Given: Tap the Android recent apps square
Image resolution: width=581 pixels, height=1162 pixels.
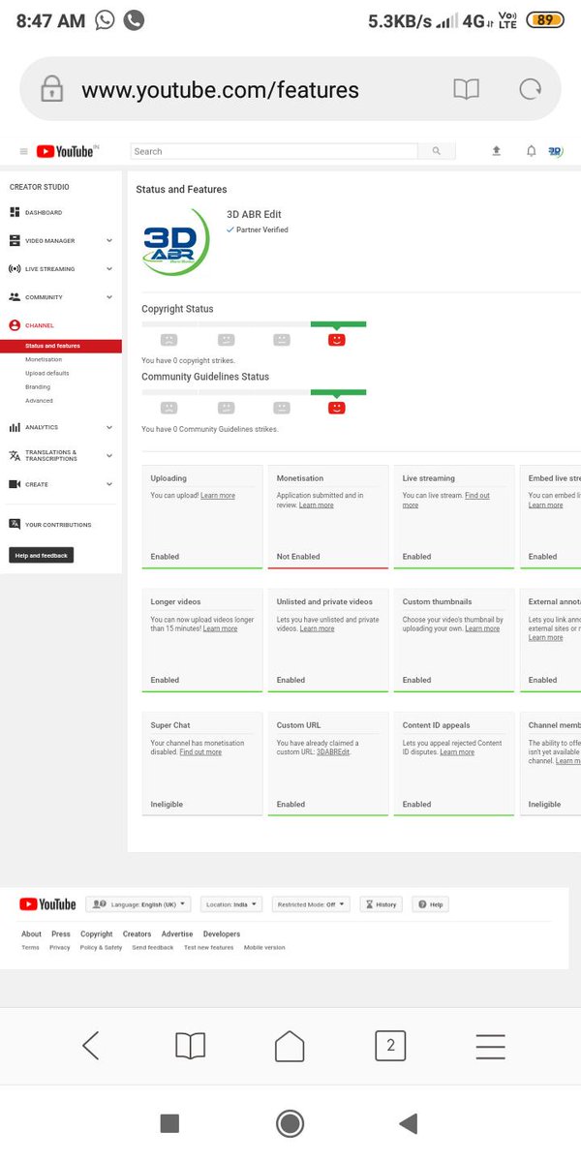Looking at the screenshot, I should coord(169,1123).
